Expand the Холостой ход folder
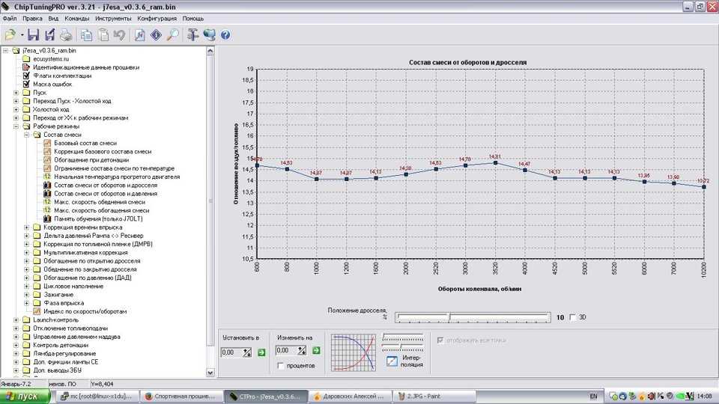This screenshot has height=404, width=719. [x=16, y=109]
